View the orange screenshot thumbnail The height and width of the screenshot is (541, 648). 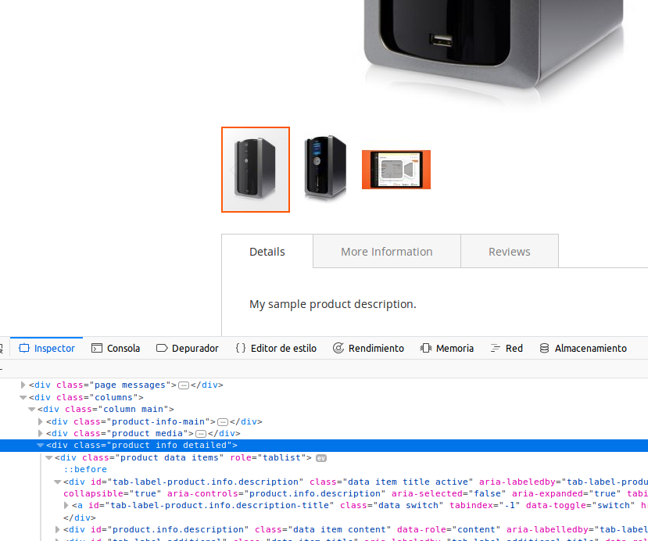(x=396, y=170)
